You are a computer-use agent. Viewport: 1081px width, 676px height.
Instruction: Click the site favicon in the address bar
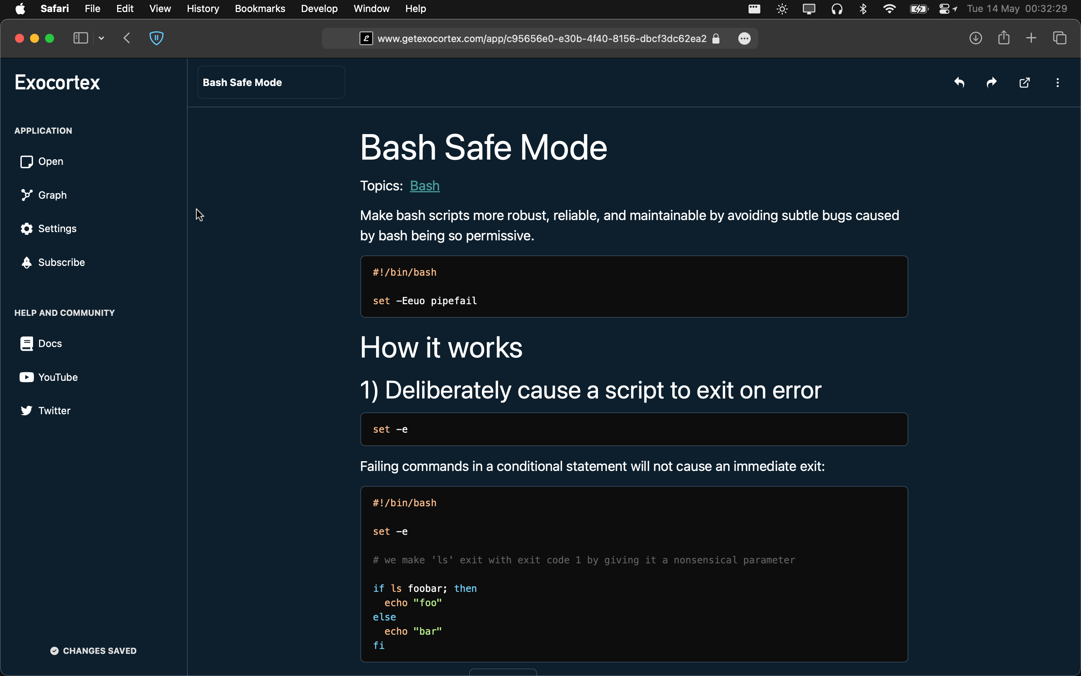pos(366,38)
